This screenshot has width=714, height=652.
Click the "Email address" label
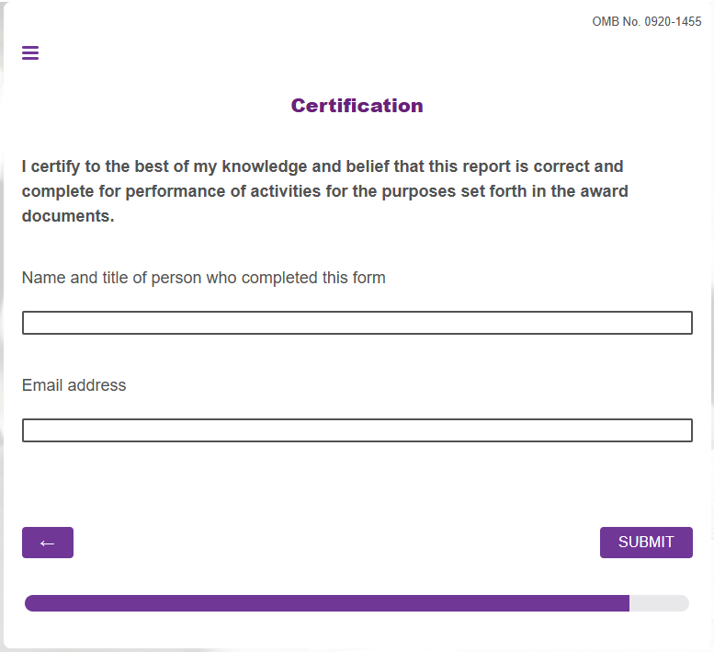click(74, 385)
